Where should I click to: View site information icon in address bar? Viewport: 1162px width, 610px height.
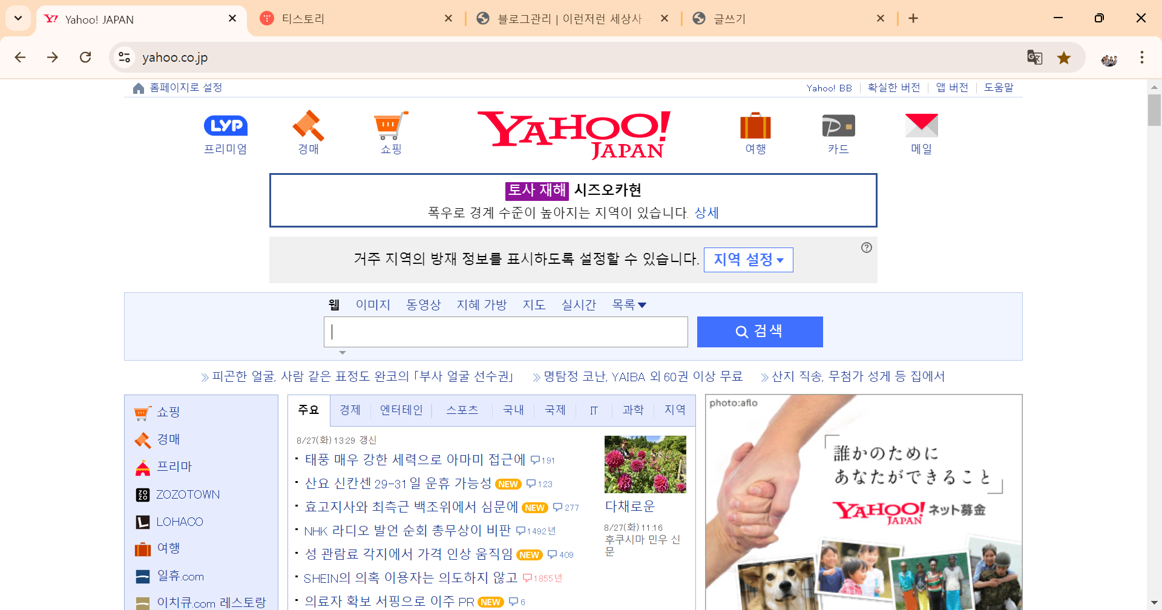pos(124,57)
